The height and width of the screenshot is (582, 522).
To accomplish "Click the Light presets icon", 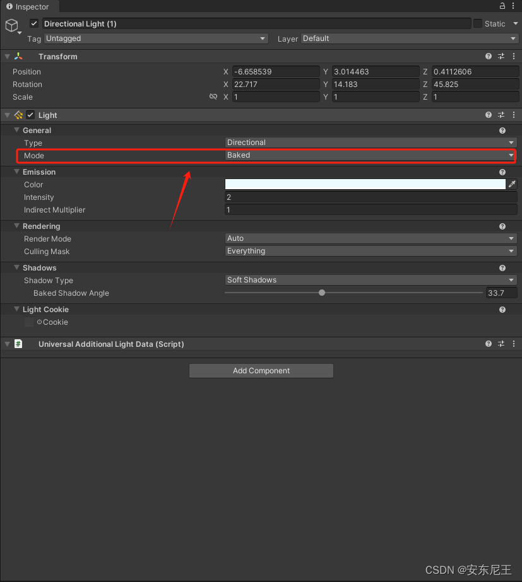I will (x=501, y=115).
